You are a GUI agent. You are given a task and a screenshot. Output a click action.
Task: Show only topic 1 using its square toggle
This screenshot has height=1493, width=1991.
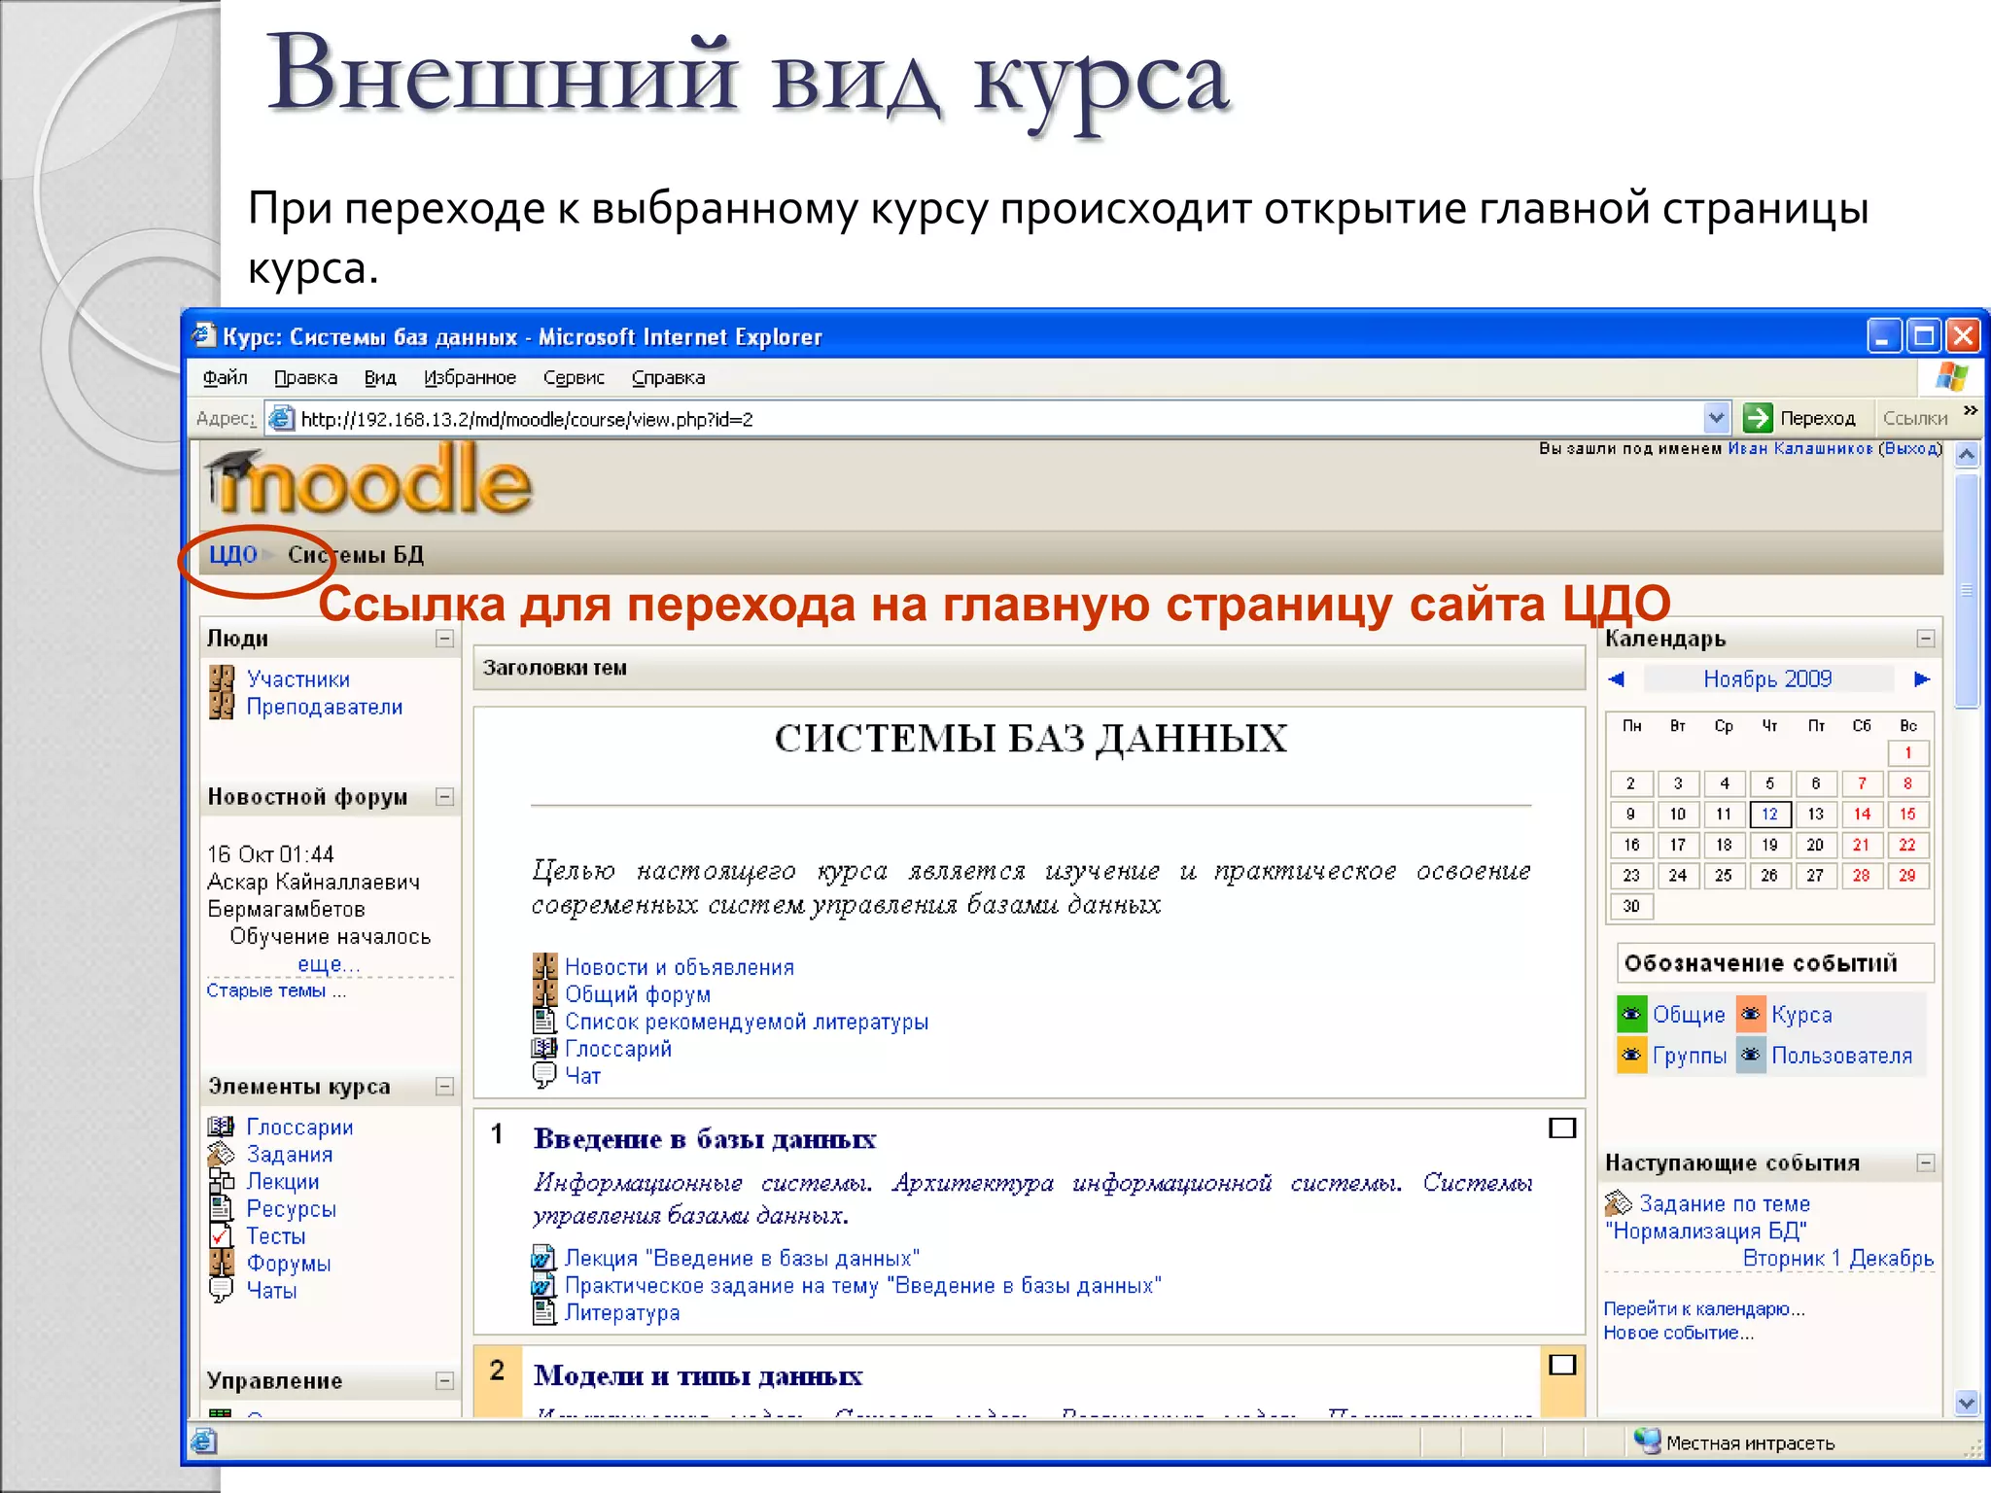[1561, 1128]
